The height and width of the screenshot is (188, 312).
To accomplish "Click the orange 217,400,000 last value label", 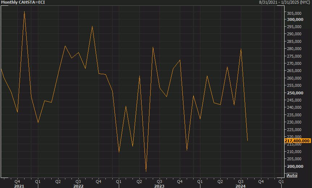I will [298, 140].
